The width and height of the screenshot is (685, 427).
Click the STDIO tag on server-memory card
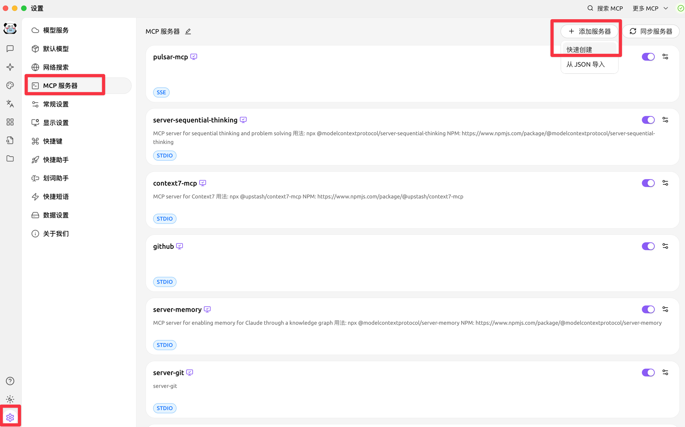coord(165,345)
